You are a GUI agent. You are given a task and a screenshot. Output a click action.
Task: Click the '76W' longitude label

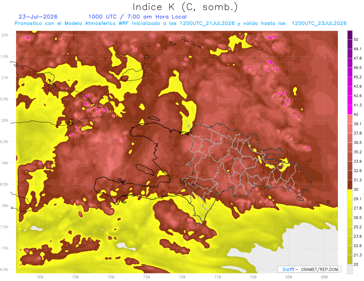coord(40,277)
